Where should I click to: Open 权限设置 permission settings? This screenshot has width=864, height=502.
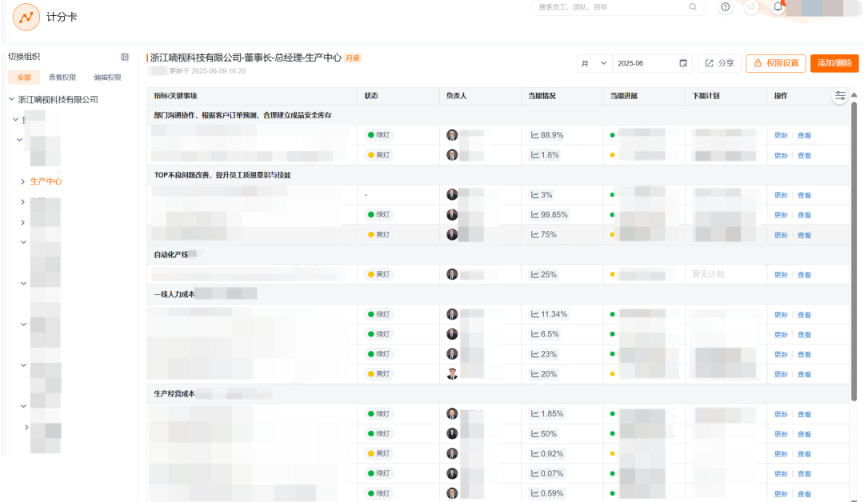[x=775, y=63]
